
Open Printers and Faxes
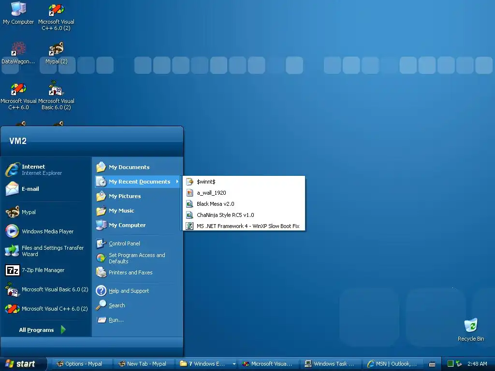(137, 272)
